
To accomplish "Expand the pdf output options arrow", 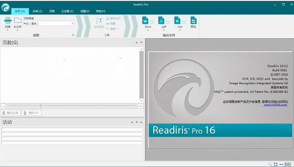I will 164,30.
